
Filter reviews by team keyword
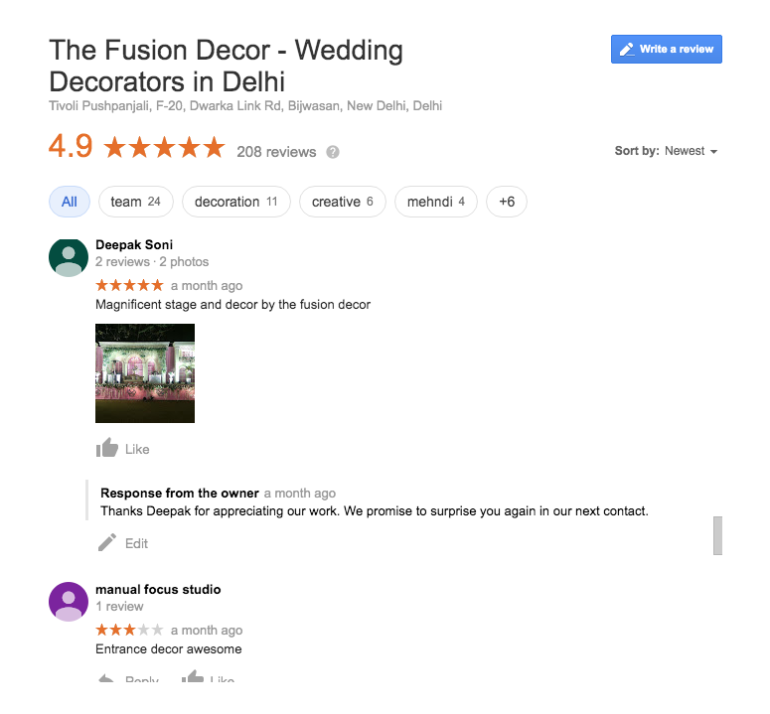click(x=135, y=202)
